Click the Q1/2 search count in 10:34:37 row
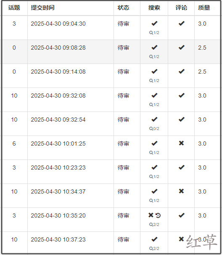 click(154, 201)
